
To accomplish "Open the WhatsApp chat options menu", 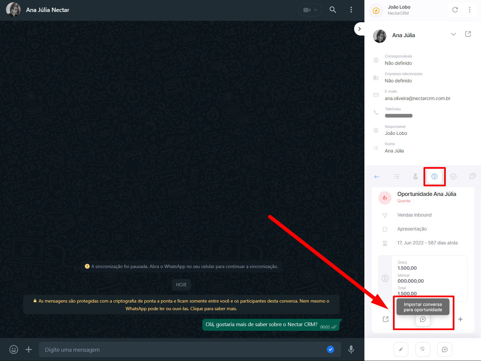I will tap(351, 10).
